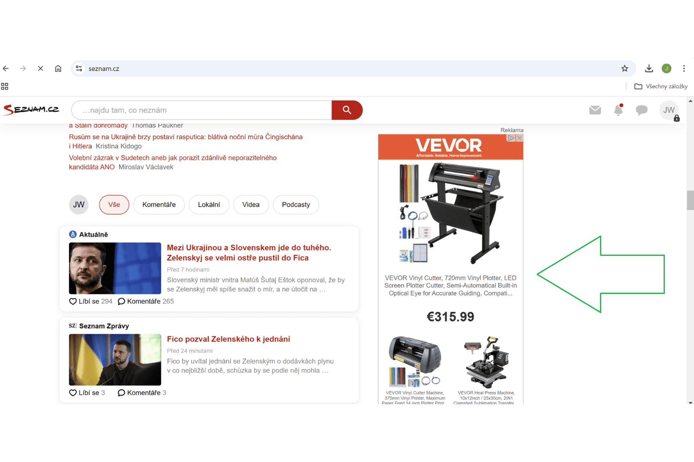694x462 pixels.
Task: Open Komentáře 265 comments
Action: (x=146, y=301)
